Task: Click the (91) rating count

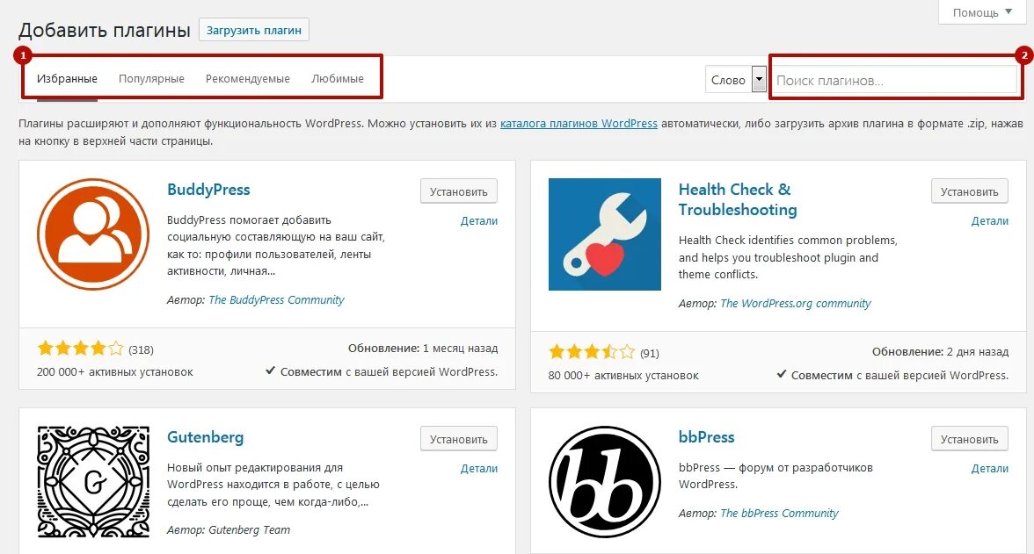Action: click(x=650, y=353)
